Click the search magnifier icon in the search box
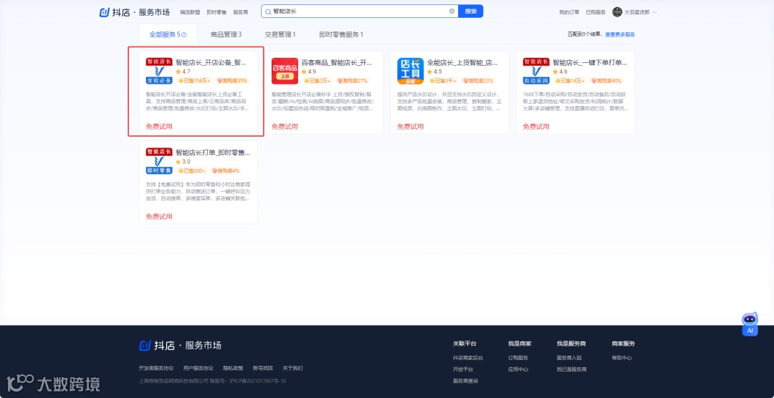The image size is (774, 398). coord(268,11)
